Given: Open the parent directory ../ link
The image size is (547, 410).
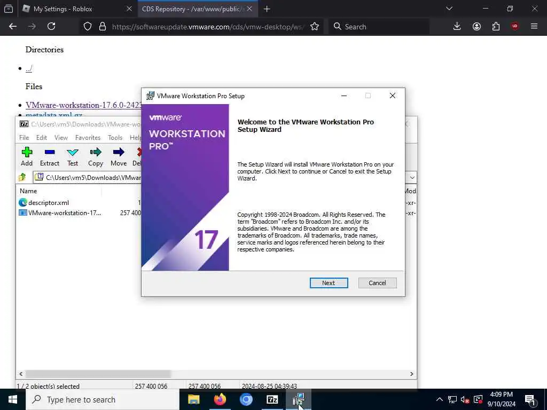Looking at the screenshot, I should pyautogui.click(x=29, y=69).
